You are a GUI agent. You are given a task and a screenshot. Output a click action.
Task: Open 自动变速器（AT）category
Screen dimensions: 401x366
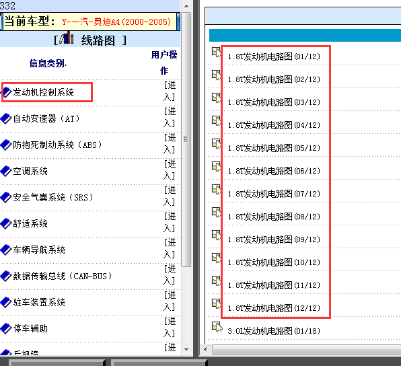(46, 118)
